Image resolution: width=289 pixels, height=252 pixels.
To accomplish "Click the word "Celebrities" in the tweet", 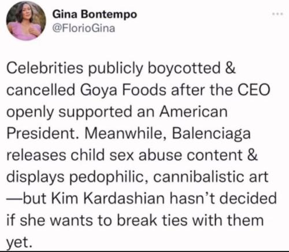I will (45, 68).
